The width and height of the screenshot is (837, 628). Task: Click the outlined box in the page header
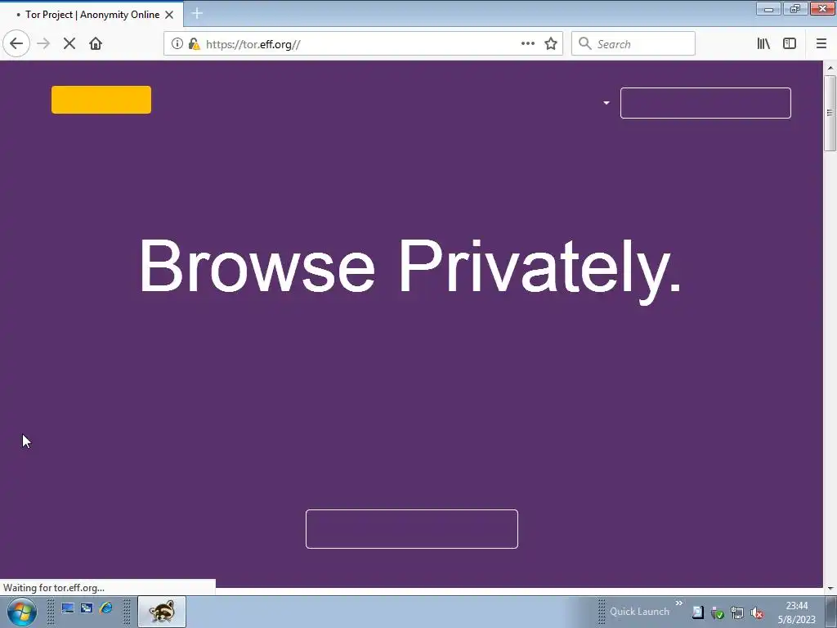[x=705, y=103]
